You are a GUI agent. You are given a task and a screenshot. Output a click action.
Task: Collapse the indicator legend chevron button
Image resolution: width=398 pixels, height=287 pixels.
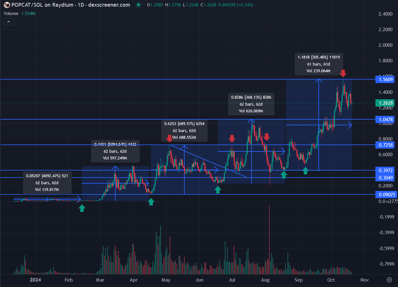tap(9, 22)
